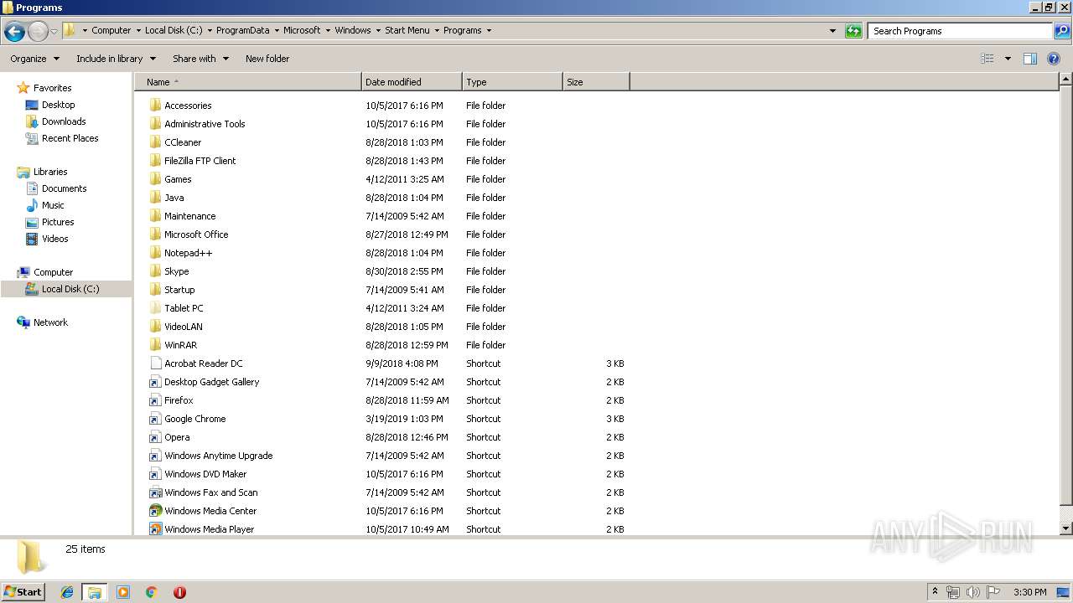The height and width of the screenshot is (603, 1073).
Task: Click the Windows breadcrumb segment
Action: 353,31
